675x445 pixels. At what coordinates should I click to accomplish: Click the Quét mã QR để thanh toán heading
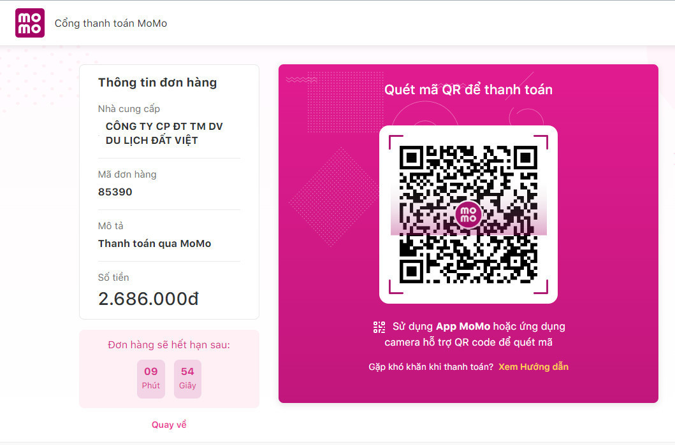(x=468, y=89)
